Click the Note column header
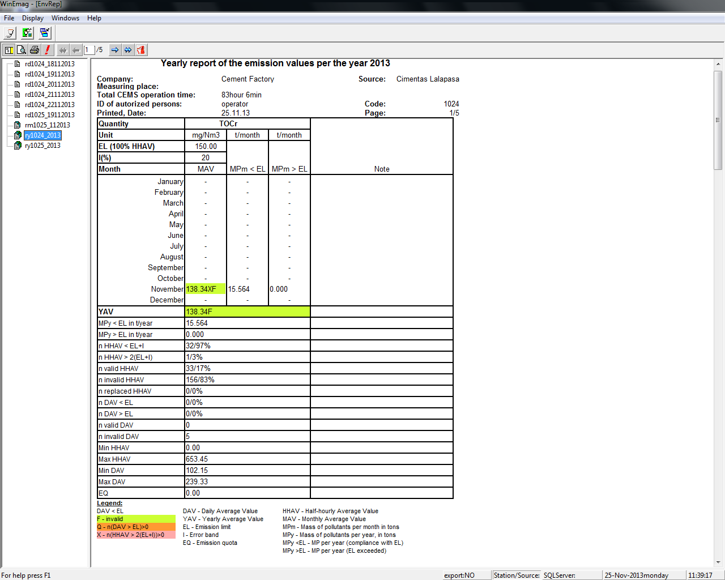Viewport: 725px width, 580px height. [x=382, y=169]
